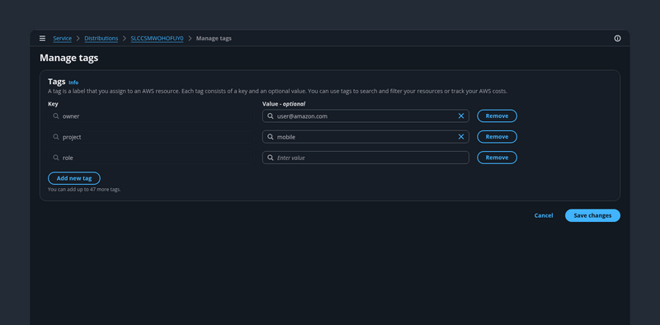Clear the user@amazon.com value with X icon

[461, 115]
